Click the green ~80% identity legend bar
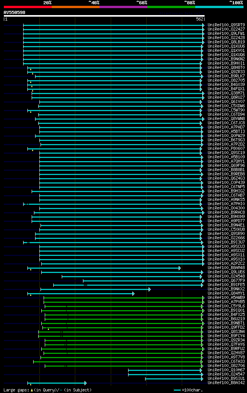 click(x=172, y=7)
